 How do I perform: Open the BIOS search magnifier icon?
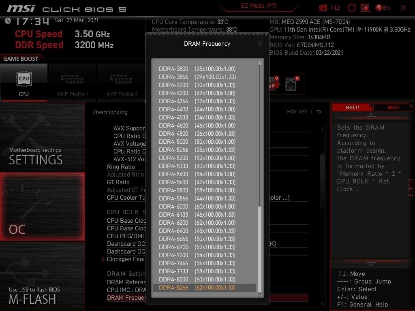(x=365, y=8)
